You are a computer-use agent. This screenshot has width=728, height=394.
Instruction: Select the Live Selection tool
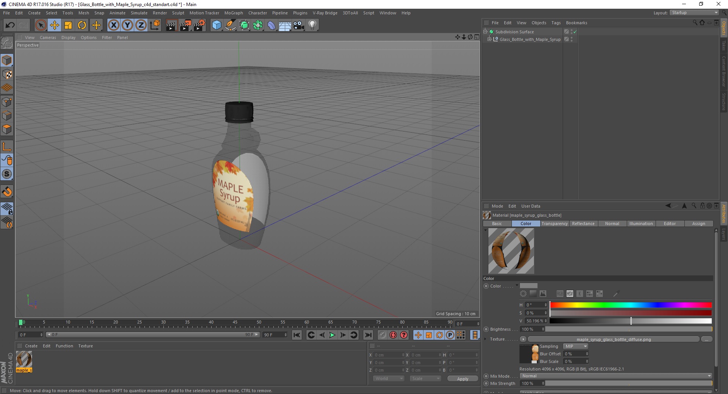coord(41,25)
